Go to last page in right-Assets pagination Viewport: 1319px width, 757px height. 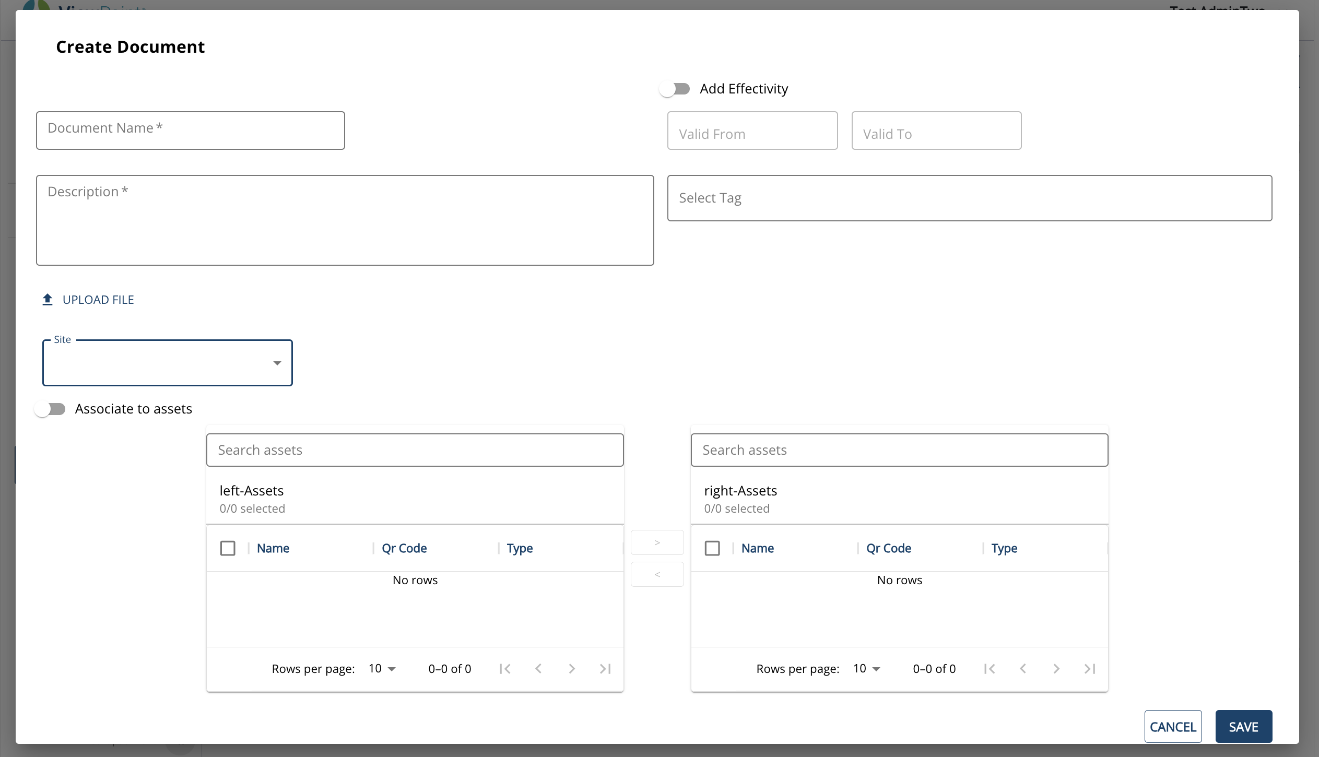[x=1089, y=669]
